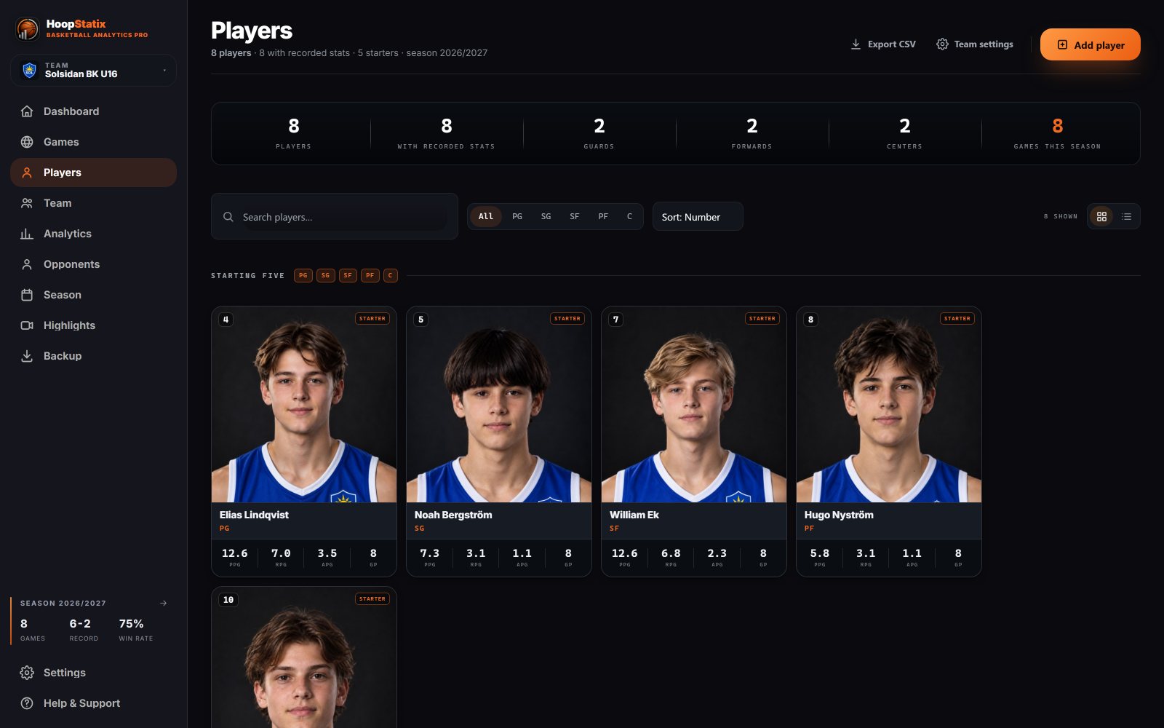The height and width of the screenshot is (728, 1164).
Task: Click the HoopStatix basketball logo
Action: click(x=28, y=29)
